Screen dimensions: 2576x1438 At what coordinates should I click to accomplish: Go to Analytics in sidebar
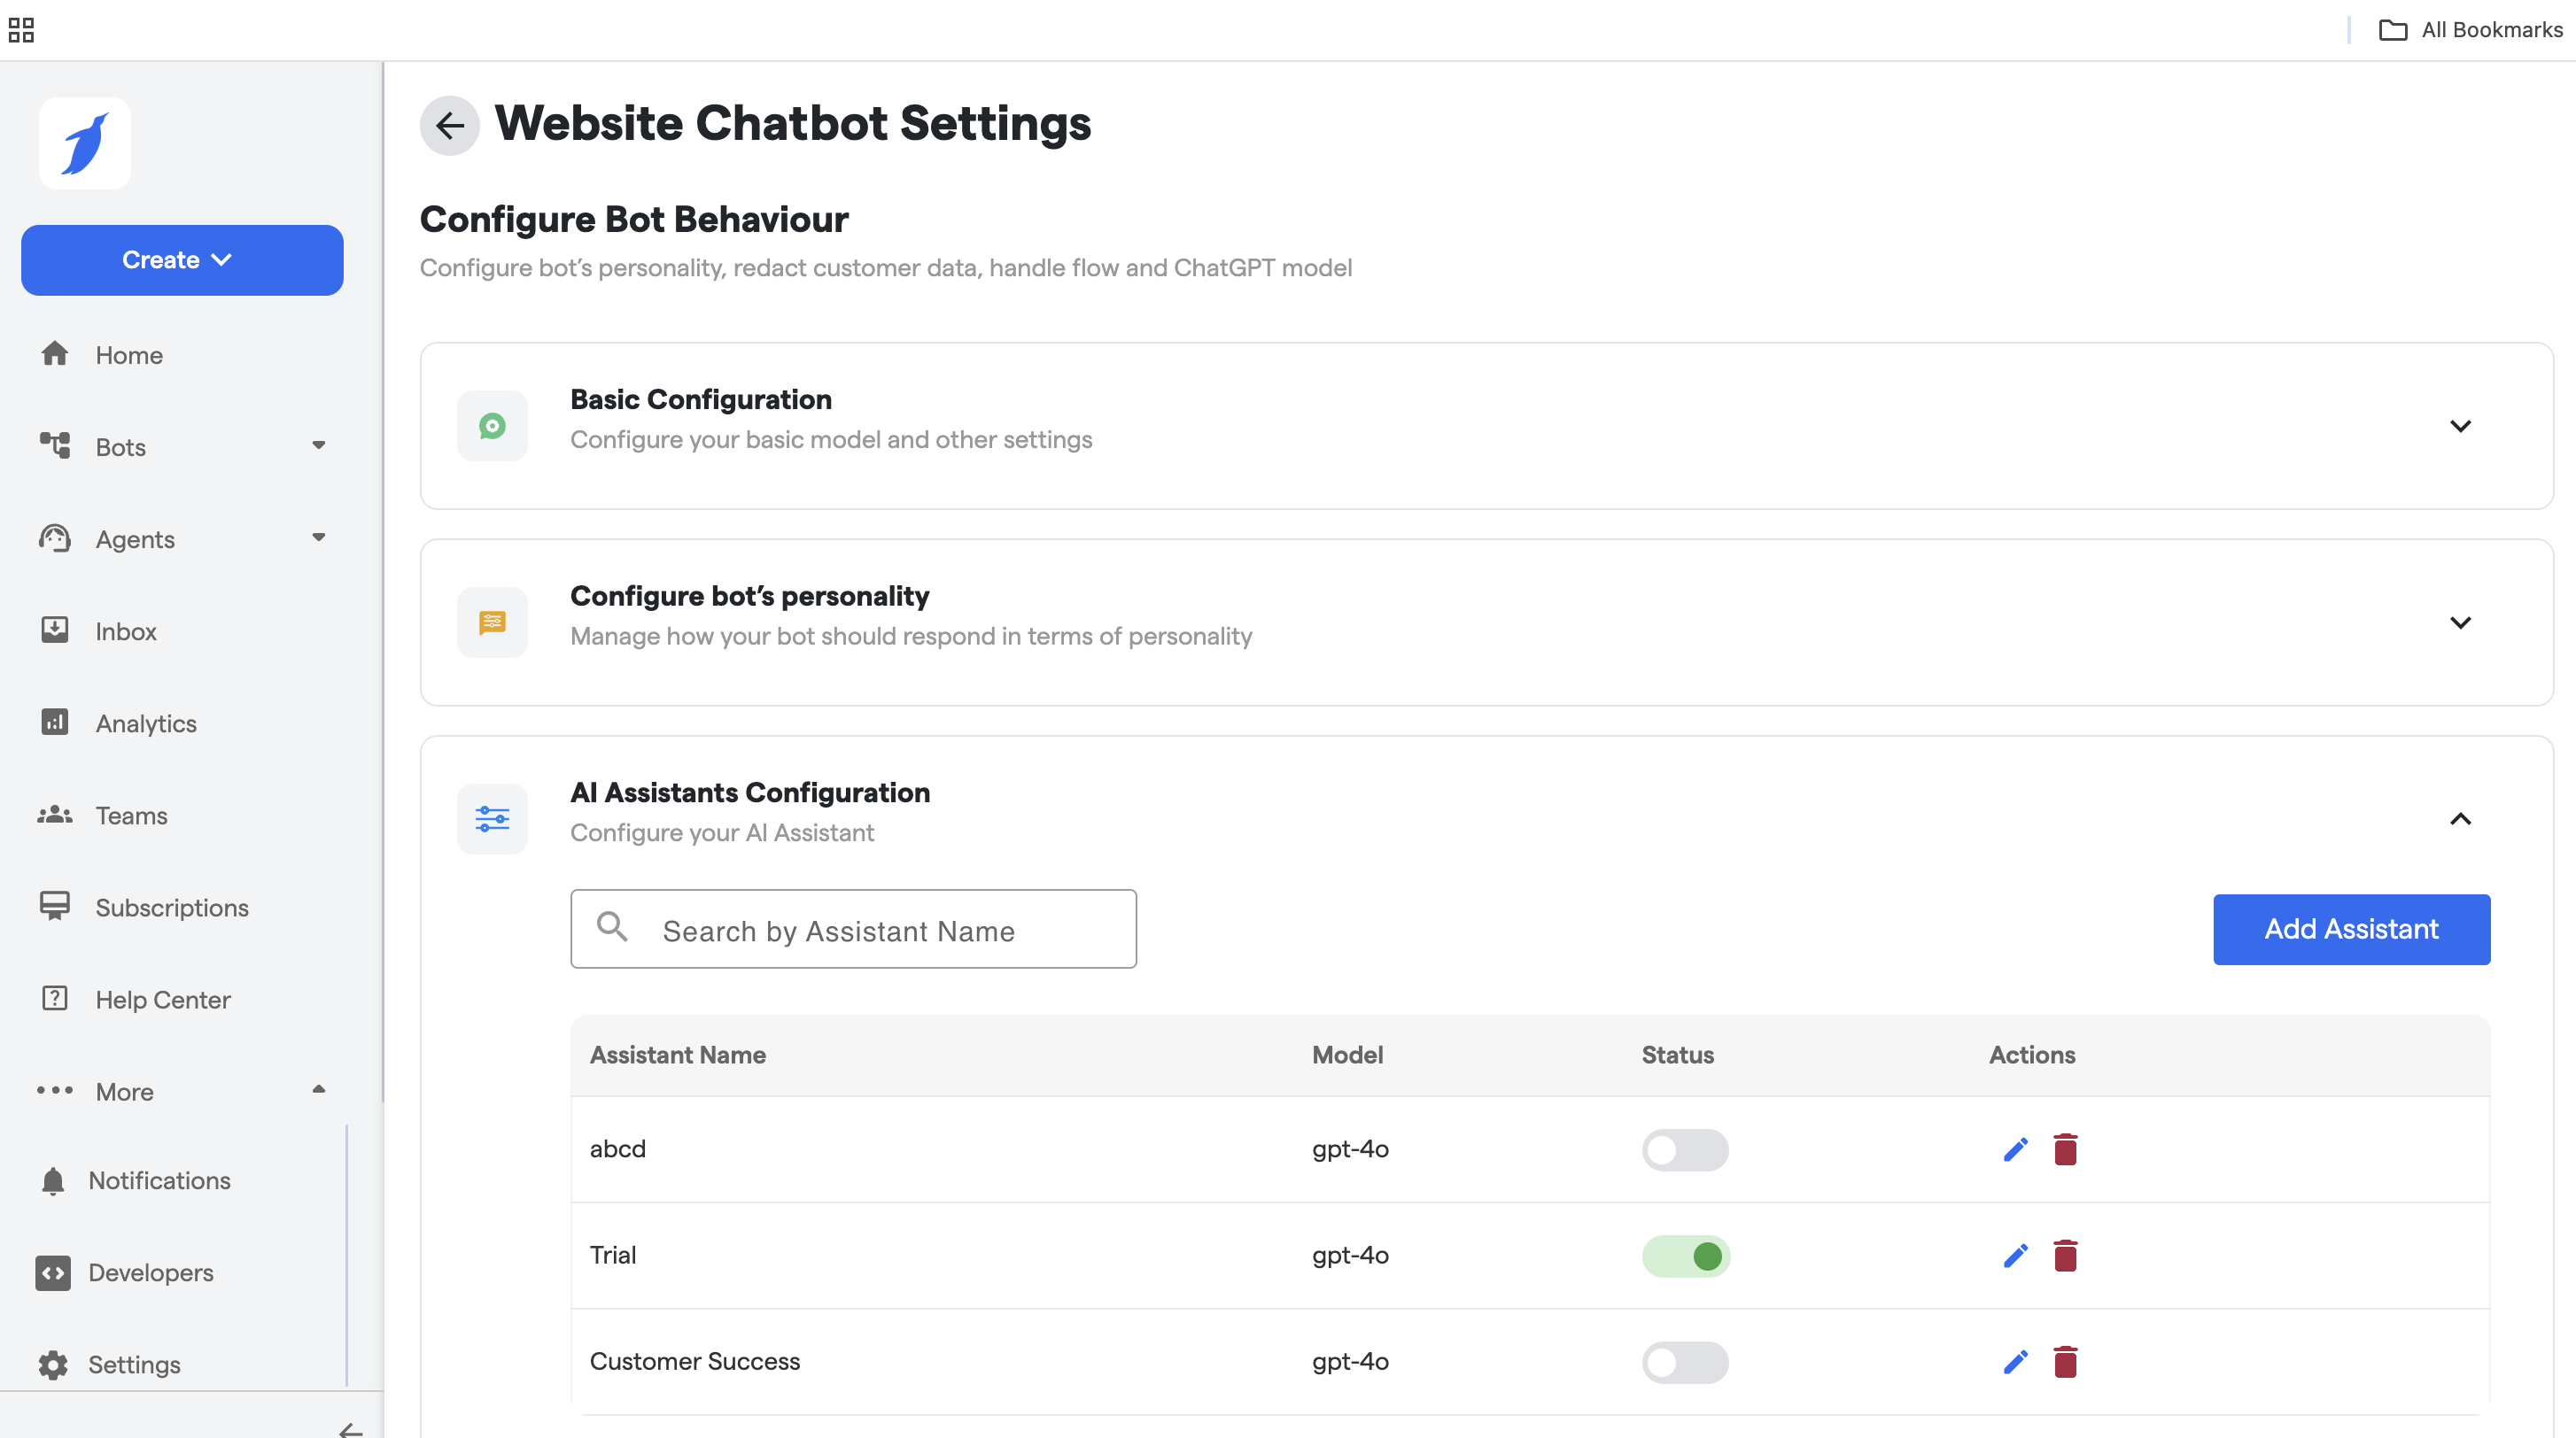(x=146, y=723)
